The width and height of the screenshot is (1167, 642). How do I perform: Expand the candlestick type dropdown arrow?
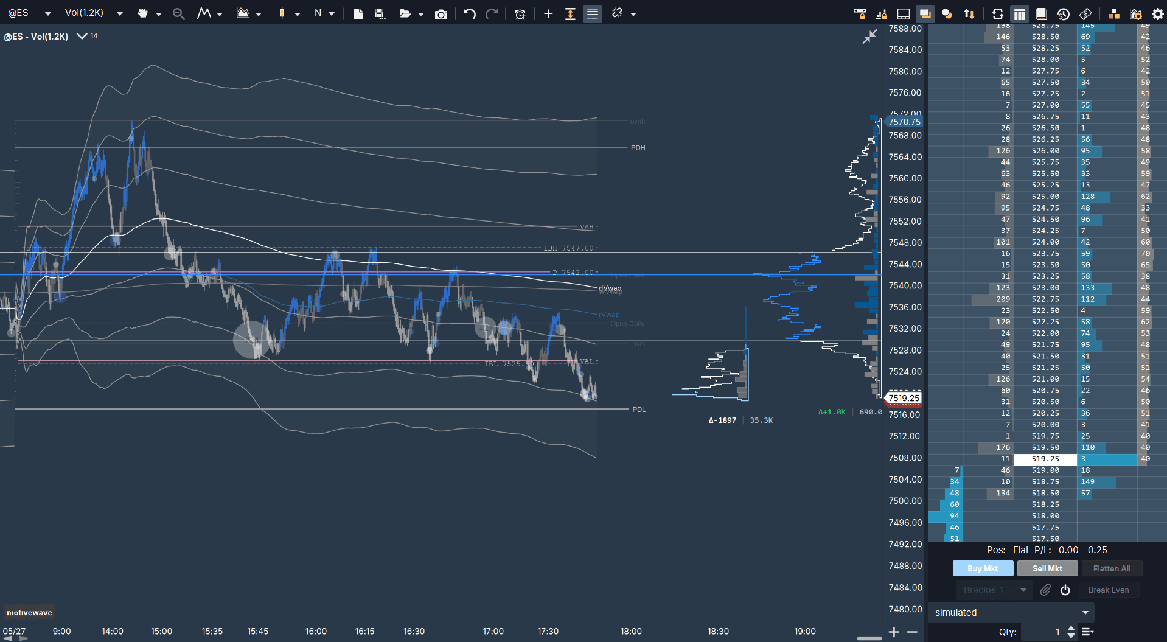(298, 14)
